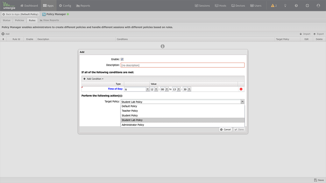326x183 pixels.
Task: Open the help question mark icon
Action: tap(296, 6)
